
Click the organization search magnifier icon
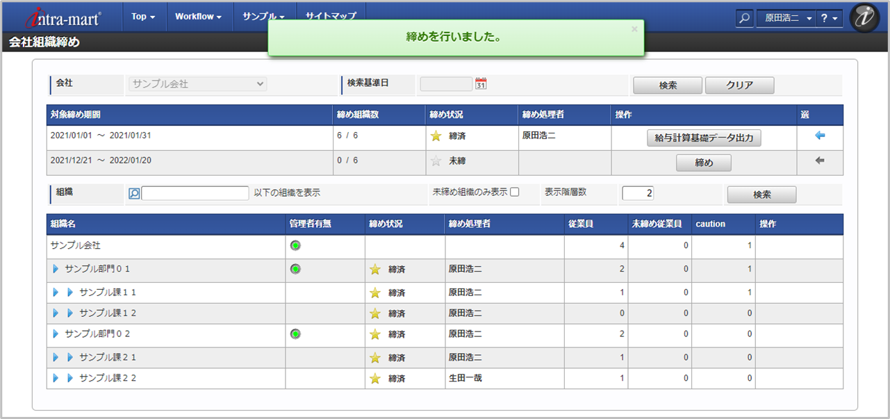pyautogui.click(x=134, y=193)
